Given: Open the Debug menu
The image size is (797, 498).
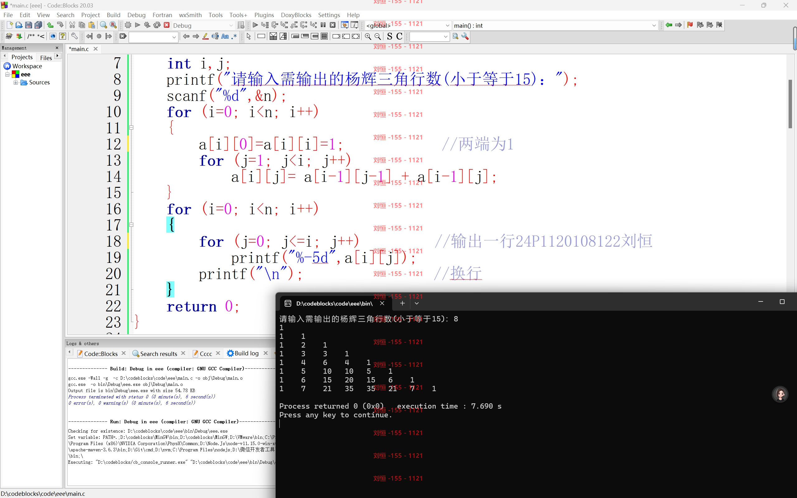Looking at the screenshot, I should click(x=136, y=15).
